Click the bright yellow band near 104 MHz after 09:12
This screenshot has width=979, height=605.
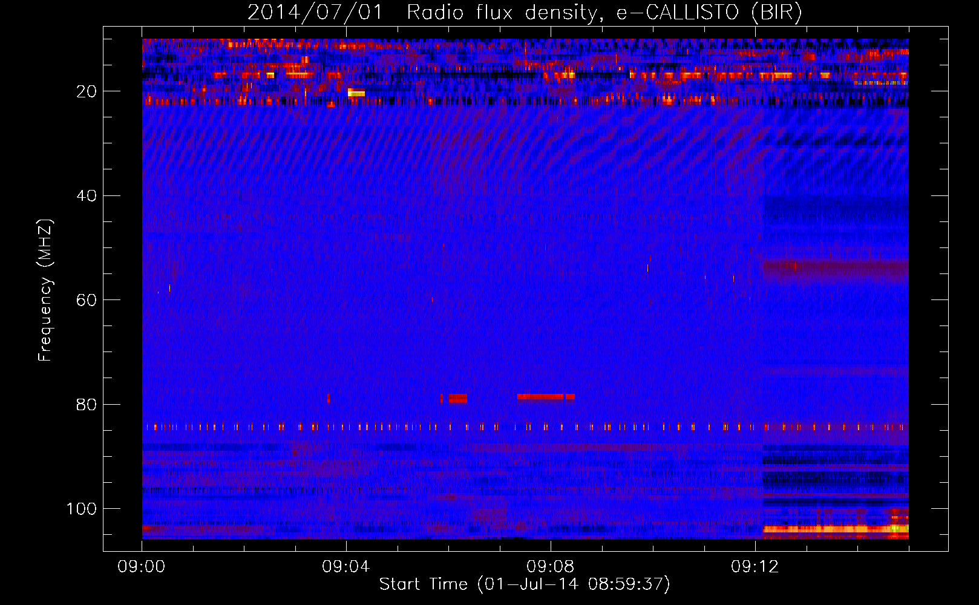click(836, 529)
